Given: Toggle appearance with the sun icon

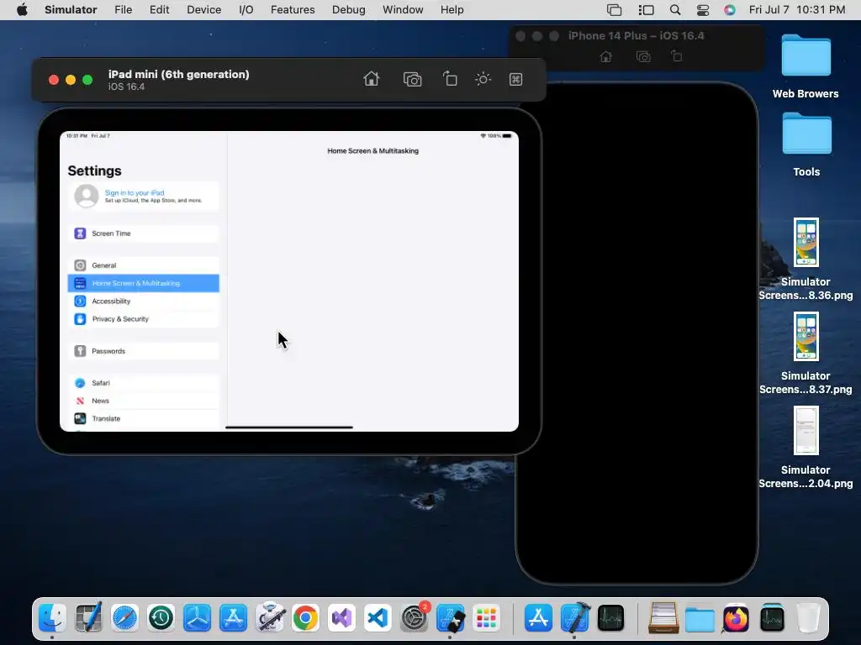Looking at the screenshot, I should 483,79.
